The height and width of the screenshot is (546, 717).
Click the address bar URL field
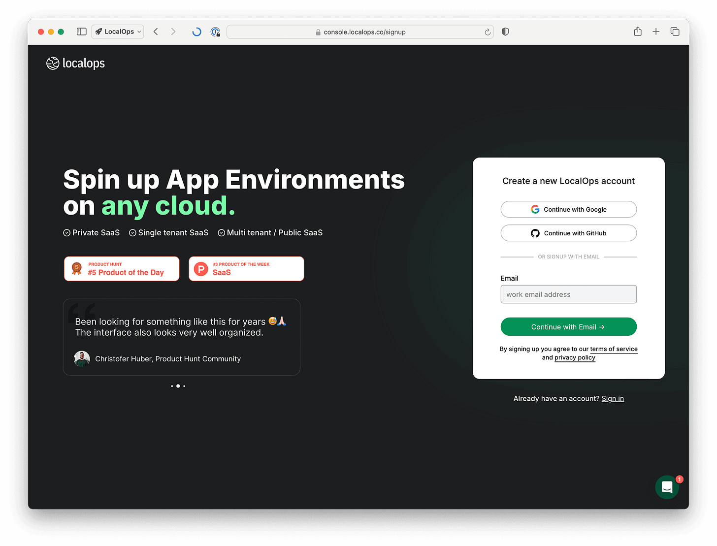coord(360,32)
